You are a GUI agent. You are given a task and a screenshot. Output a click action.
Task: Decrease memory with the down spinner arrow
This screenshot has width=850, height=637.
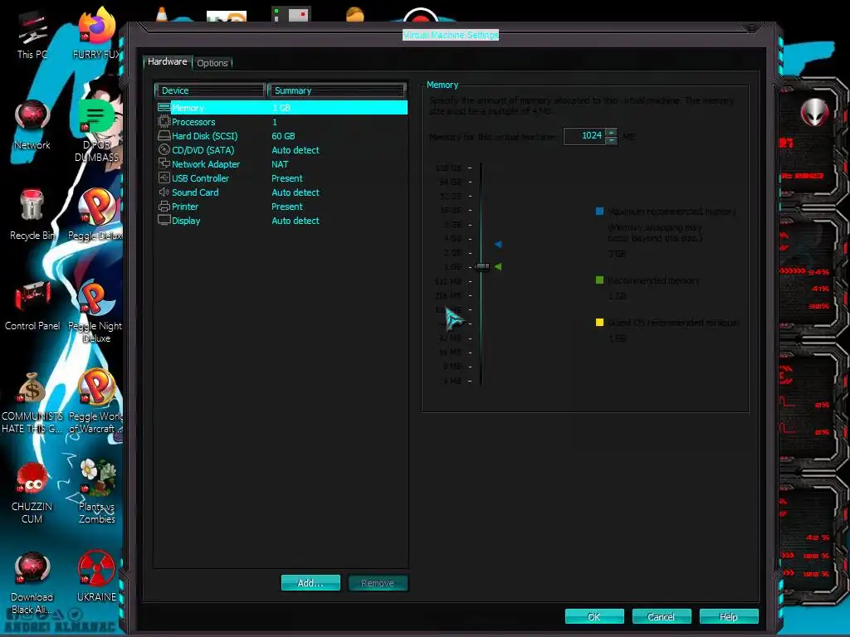click(x=612, y=140)
